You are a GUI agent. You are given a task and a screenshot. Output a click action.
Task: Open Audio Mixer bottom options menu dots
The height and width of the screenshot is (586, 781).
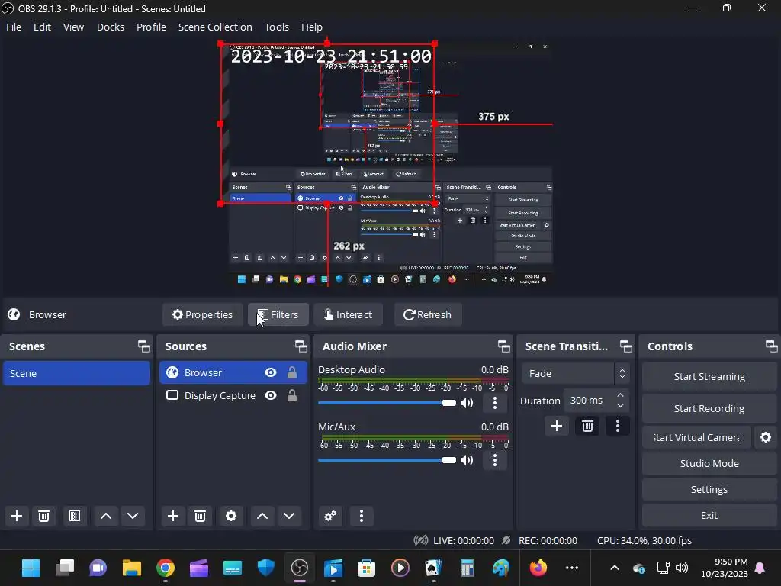coord(362,516)
